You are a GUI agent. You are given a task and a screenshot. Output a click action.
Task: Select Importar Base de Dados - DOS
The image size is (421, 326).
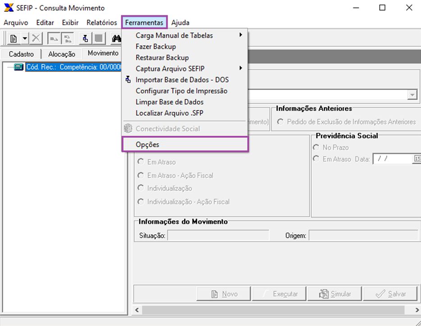click(x=185, y=80)
